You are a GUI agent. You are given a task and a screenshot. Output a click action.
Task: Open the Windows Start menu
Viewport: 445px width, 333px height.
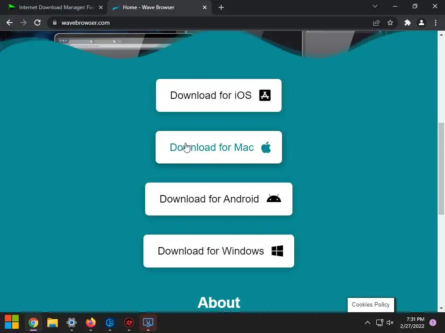coord(12,322)
